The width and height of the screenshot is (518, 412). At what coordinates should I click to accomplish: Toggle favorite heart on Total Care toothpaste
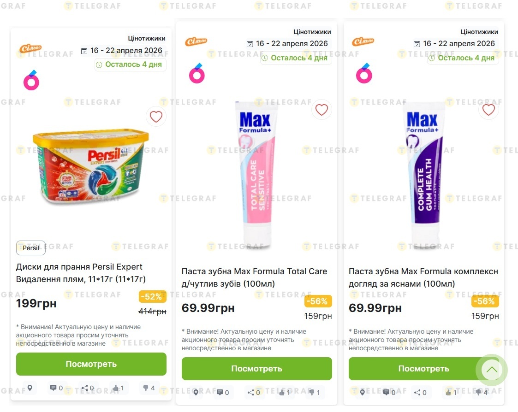[x=322, y=110]
